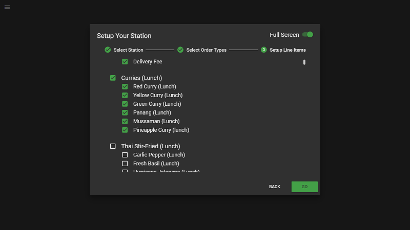
Task: Click the Full Screen label text
Action: pos(284,35)
